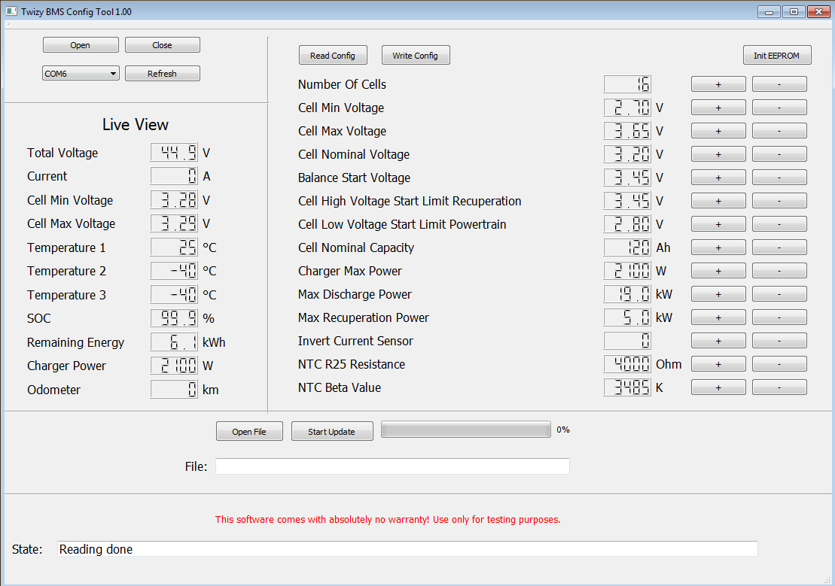Click the Close port button

pyautogui.click(x=162, y=45)
